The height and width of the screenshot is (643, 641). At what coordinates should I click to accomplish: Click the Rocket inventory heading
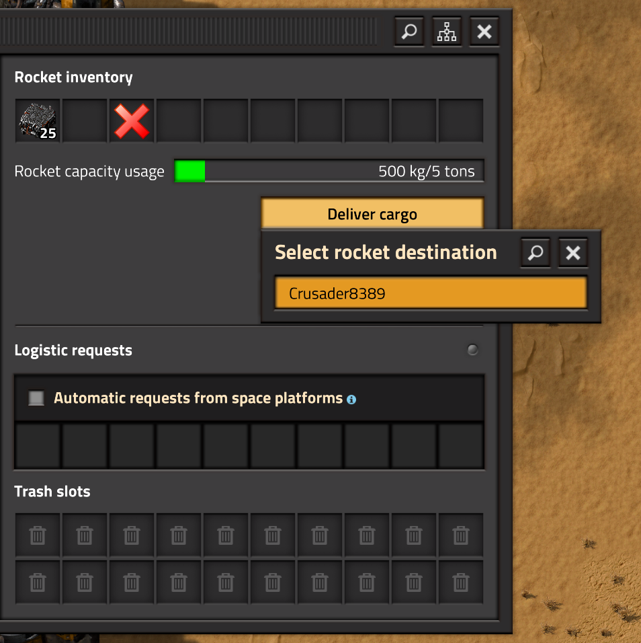74,77
